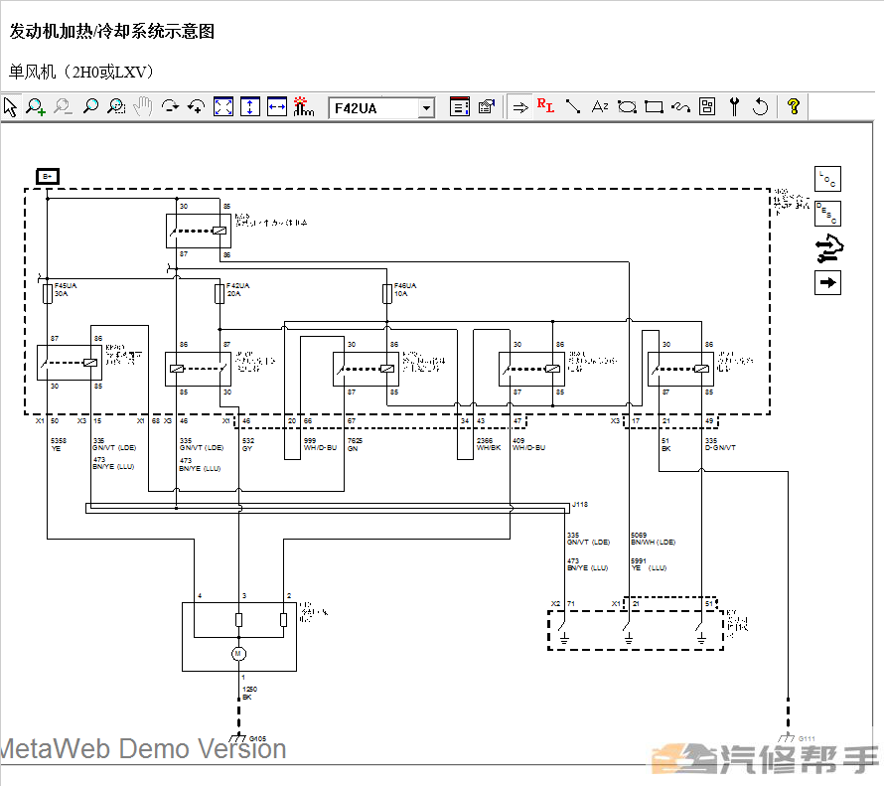Viewport: 884px width, 786px height.
Task: Click the G105 ground label
Action: tap(257, 738)
